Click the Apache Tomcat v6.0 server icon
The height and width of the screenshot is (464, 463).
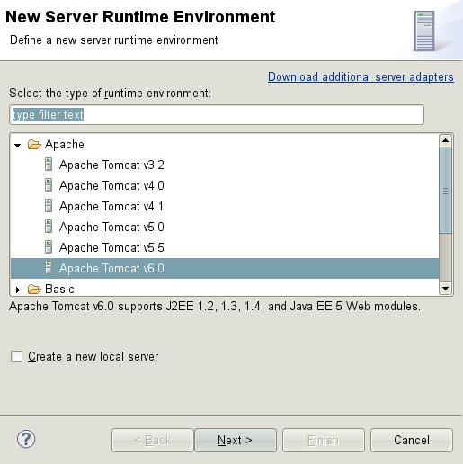pos(49,268)
